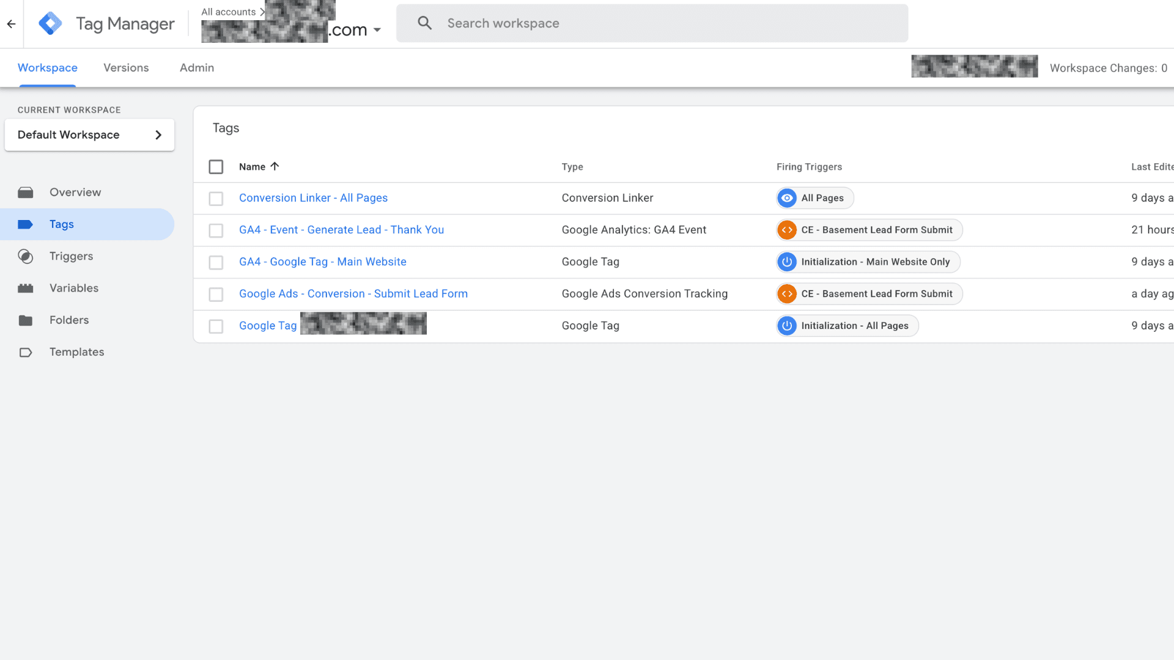Click Default Workspace selector name
The width and height of the screenshot is (1174, 660).
coord(68,135)
